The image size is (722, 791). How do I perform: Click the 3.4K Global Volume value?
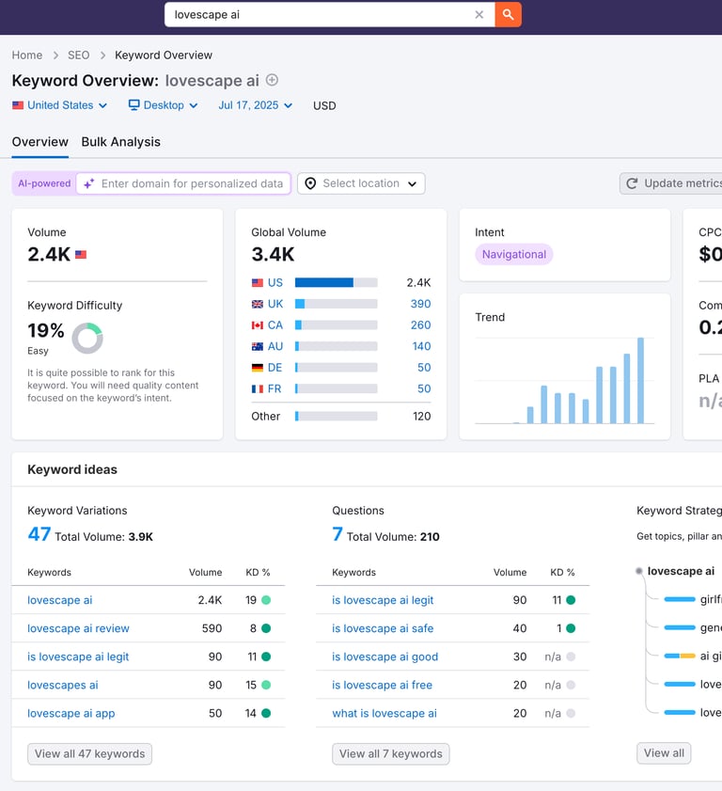[273, 254]
